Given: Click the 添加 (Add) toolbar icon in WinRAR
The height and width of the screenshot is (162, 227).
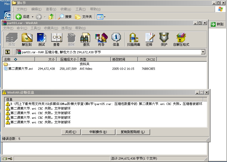Looking at the screenshot, I should (x=12, y=39).
